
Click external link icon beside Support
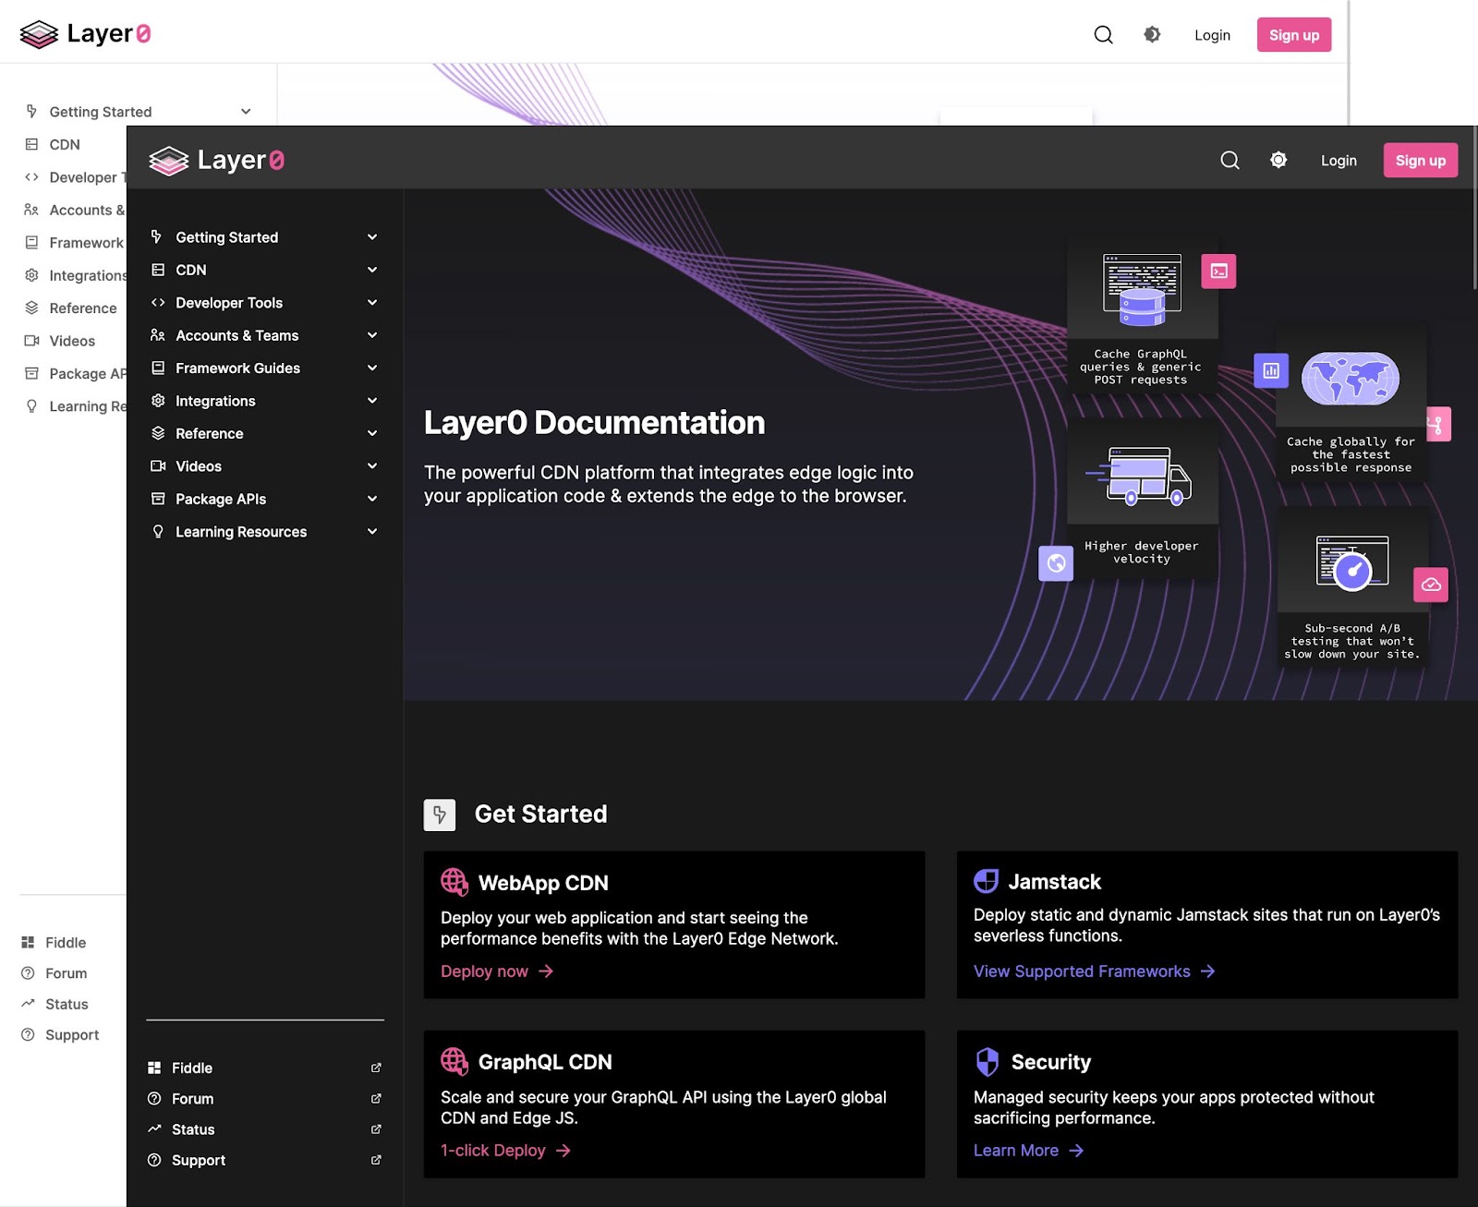tap(376, 1160)
